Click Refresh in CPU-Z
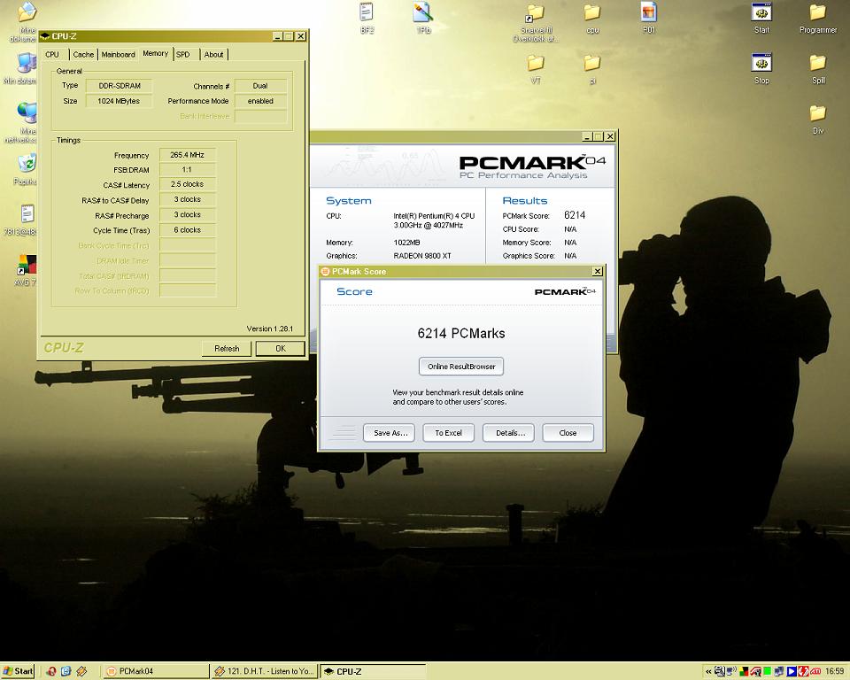The height and width of the screenshot is (680, 850). click(227, 348)
